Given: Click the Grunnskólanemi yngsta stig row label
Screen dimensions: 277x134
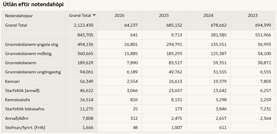Looking at the screenshot, I should coord(32,45).
